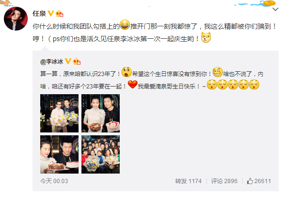Screen dimensions: 285x197
Task: Click the crown membership icon beside 李冰冰
Action: (x=77, y=62)
